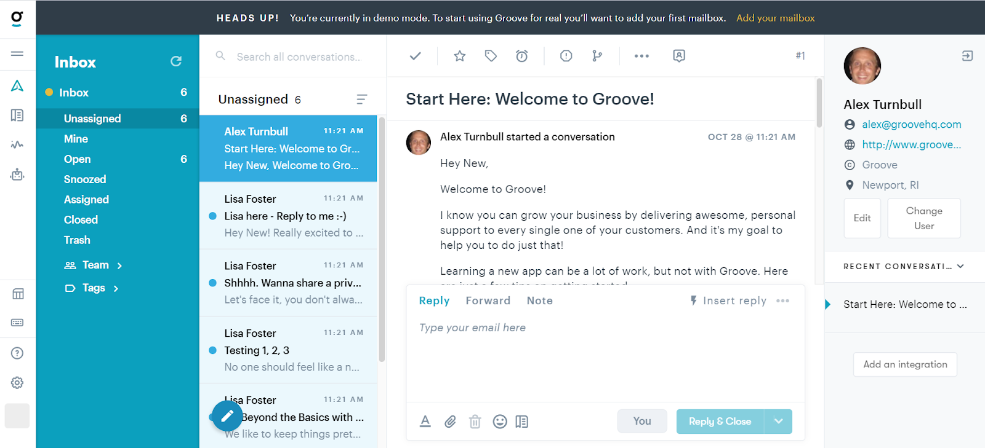The height and width of the screenshot is (448, 985).
Task: Click the Change User button
Action: 924,218
